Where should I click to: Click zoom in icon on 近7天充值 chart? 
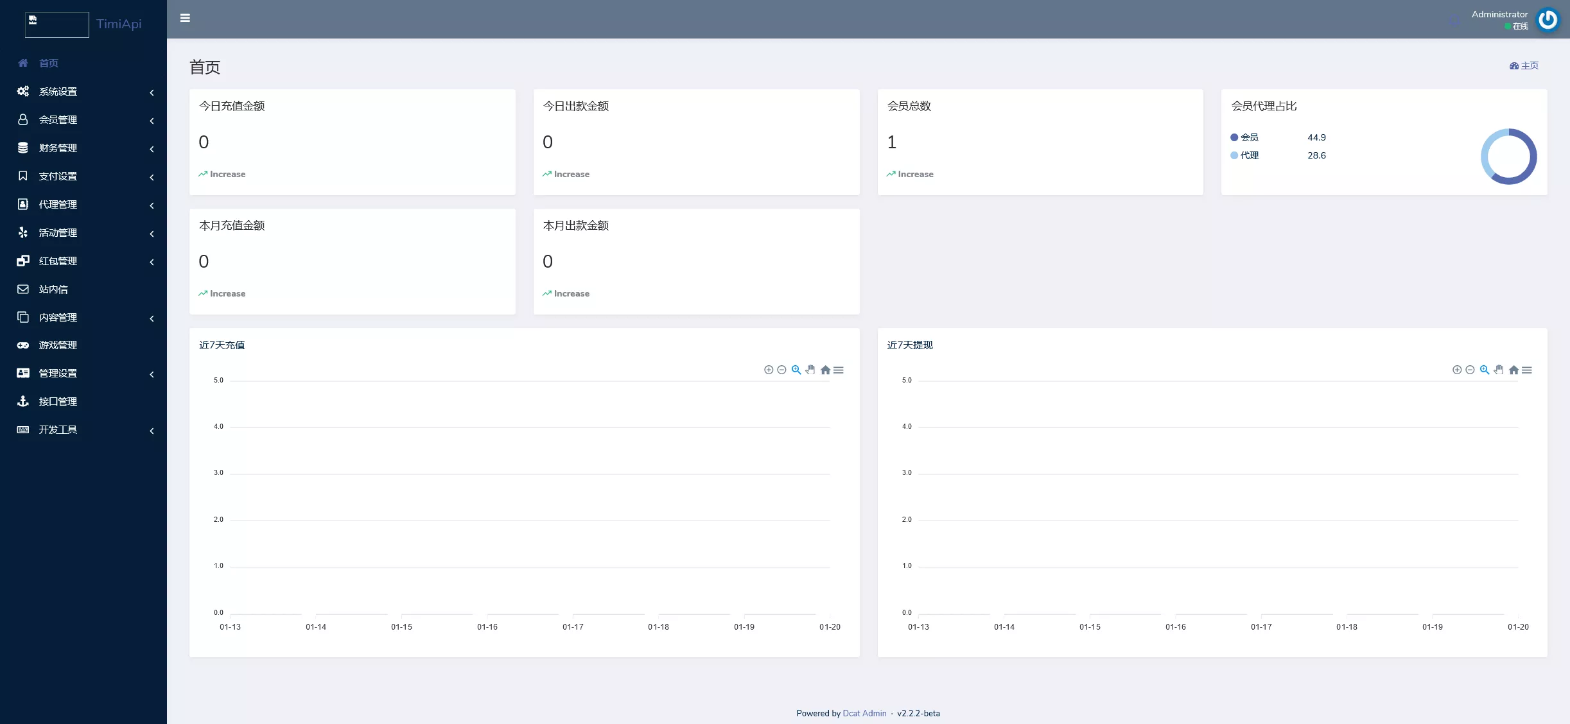click(x=768, y=370)
